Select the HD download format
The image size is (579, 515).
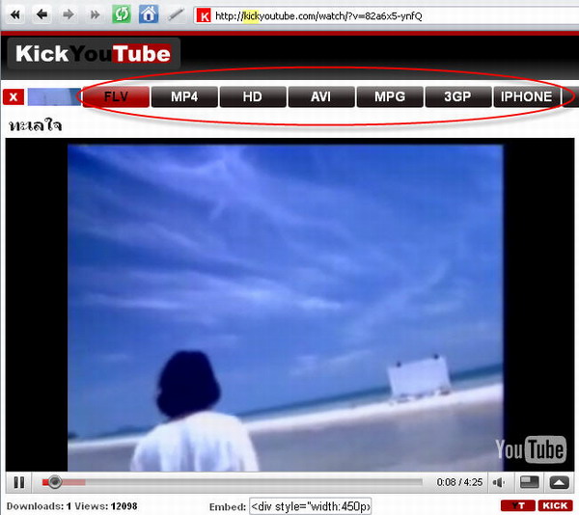[x=253, y=97]
